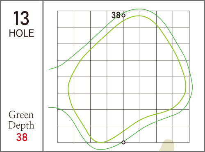Click the top-left grid cell
The image size is (205, 152).
(66, 19)
